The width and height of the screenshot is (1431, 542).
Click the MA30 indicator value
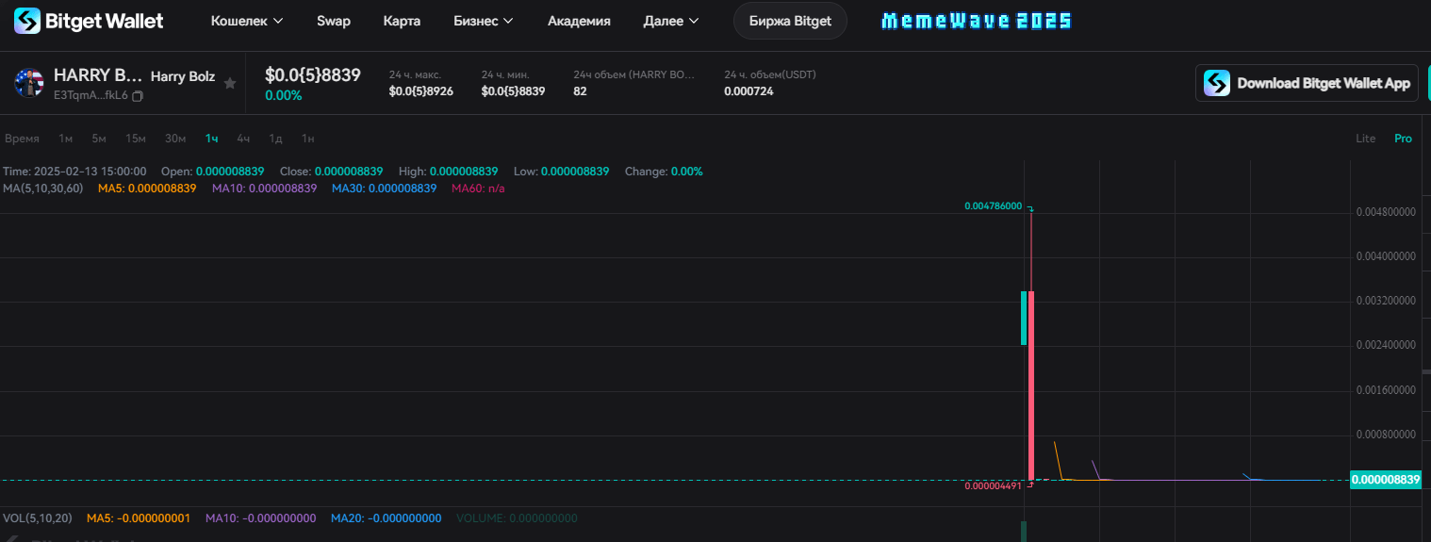click(385, 189)
